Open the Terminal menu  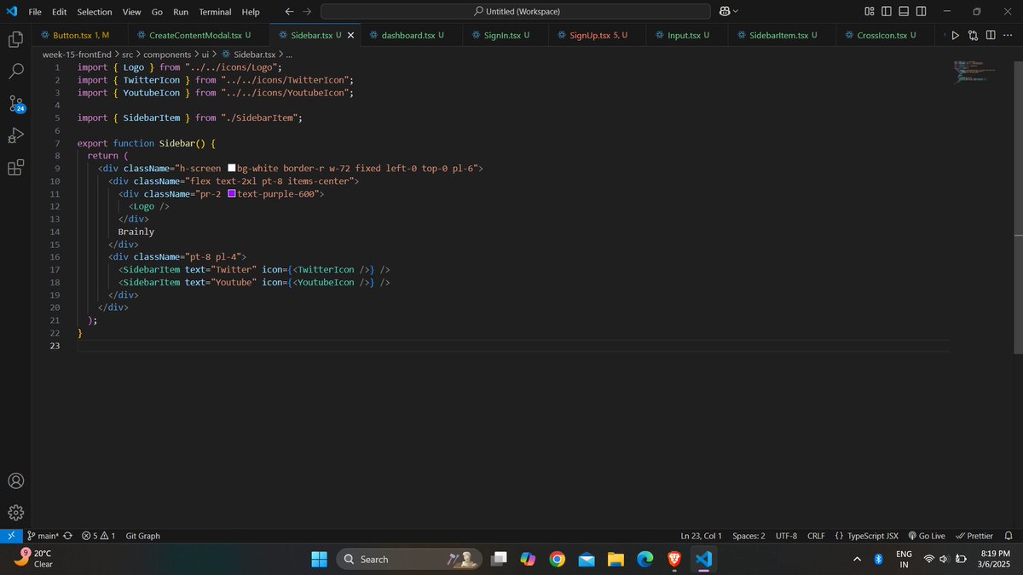[x=216, y=12]
